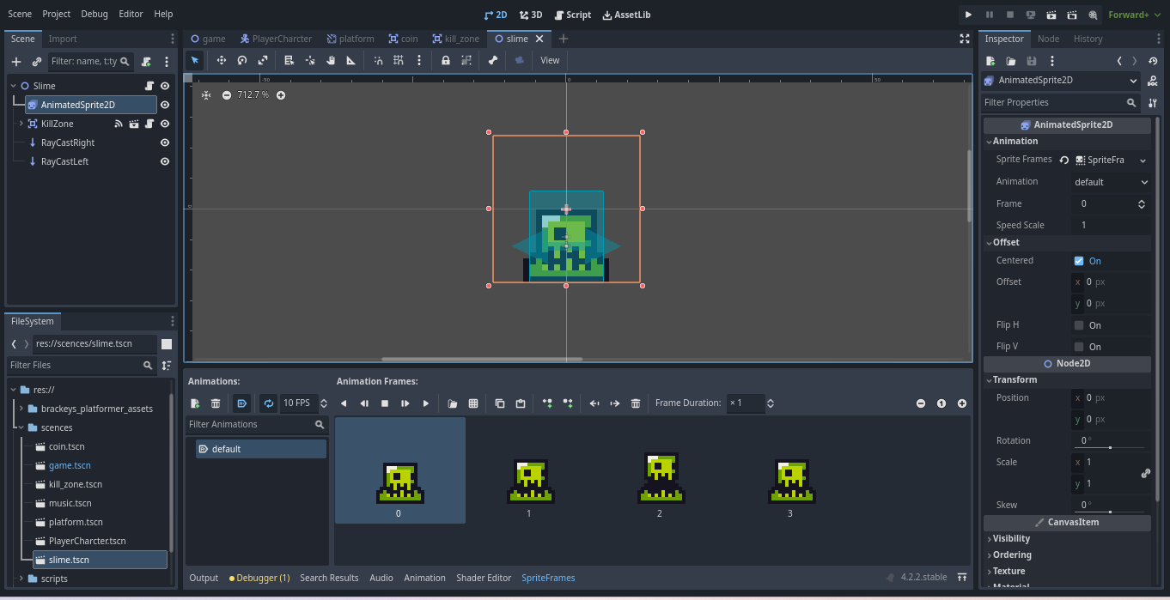The image size is (1170, 600).
Task: Toggle animation looping button
Action: pyautogui.click(x=269, y=403)
